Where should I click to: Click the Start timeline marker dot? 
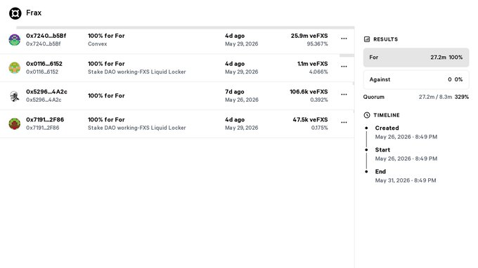click(366, 150)
